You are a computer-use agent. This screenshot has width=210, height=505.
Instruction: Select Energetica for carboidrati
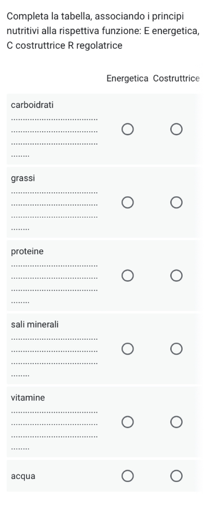coord(128,129)
